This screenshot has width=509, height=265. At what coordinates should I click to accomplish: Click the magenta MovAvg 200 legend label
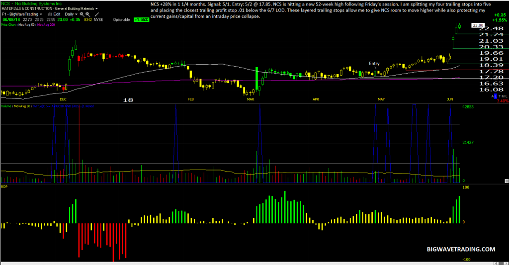point(46,25)
